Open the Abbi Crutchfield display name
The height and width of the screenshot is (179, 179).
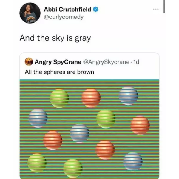pyautogui.click(x=67, y=9)
